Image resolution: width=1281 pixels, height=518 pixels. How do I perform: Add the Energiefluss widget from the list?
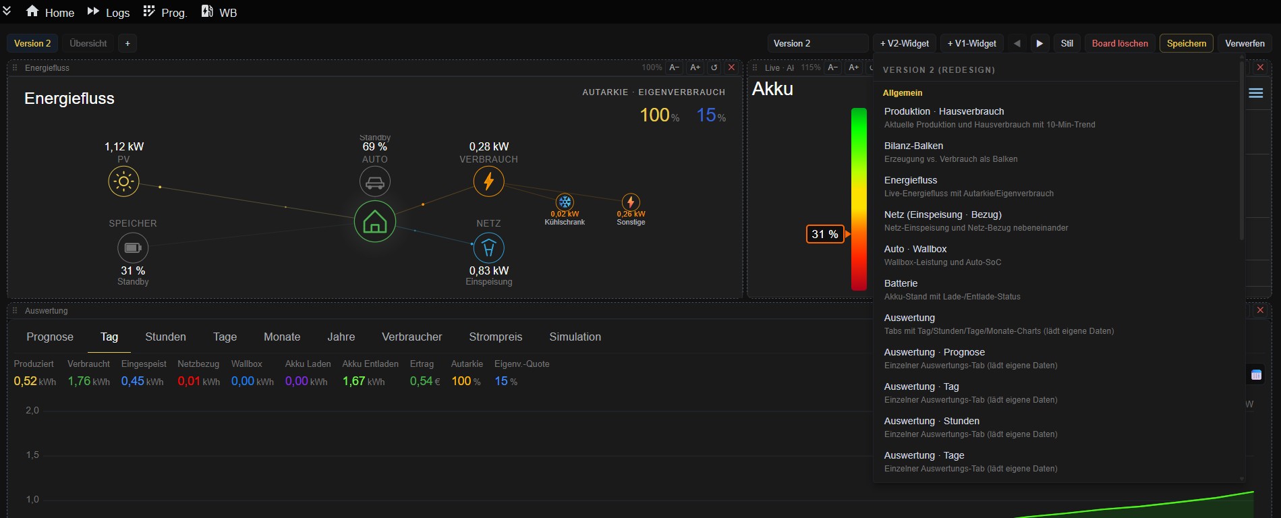[x=1056, y=186]
